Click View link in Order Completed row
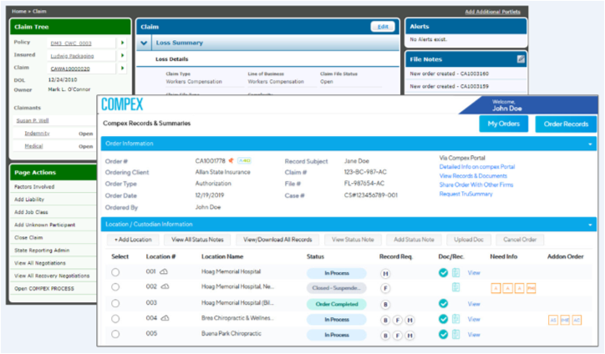 click(x=474, y=304)
